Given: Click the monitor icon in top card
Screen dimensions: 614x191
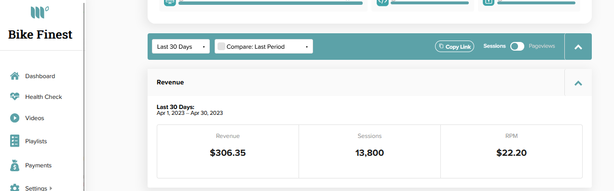Looking at the screenshot, I should coord(170,2).
